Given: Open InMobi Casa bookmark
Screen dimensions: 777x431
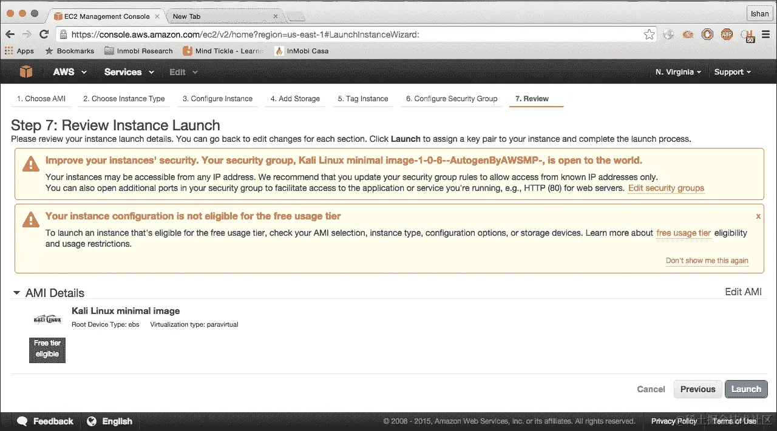Looking at the screenshot, I should [302, 51].
